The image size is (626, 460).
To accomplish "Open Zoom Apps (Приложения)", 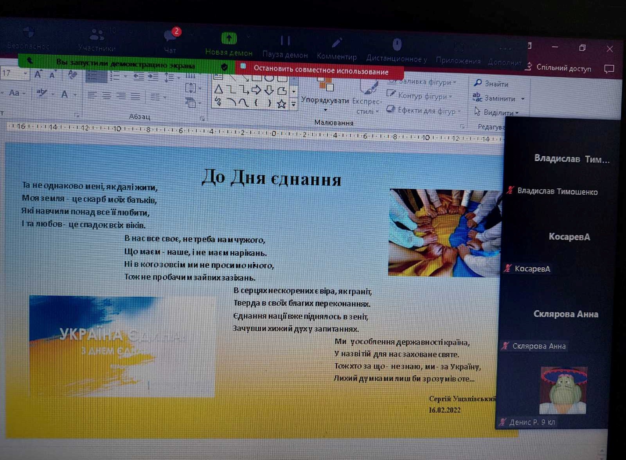I will (x=458, y=54).
